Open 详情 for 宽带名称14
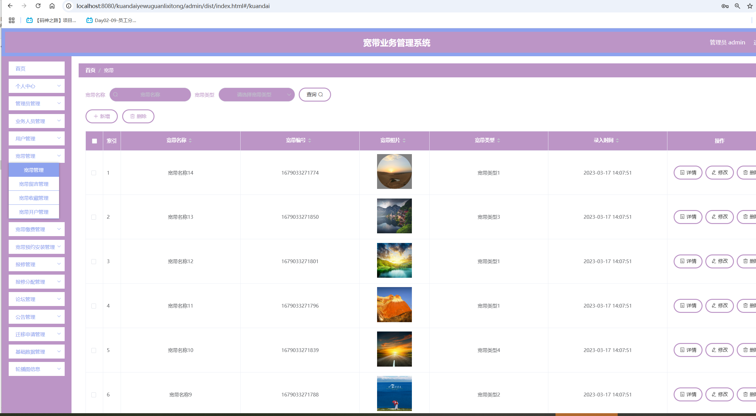The height and width of the screenshot is (416, 756). 688,172
